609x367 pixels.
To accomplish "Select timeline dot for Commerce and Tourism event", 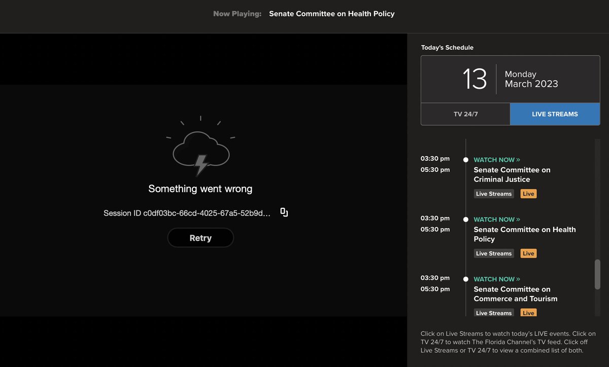I will tap(465, 279).
